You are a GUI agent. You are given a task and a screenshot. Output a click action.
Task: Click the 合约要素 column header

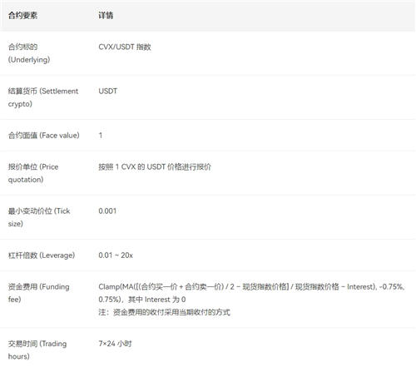point(22,16)
